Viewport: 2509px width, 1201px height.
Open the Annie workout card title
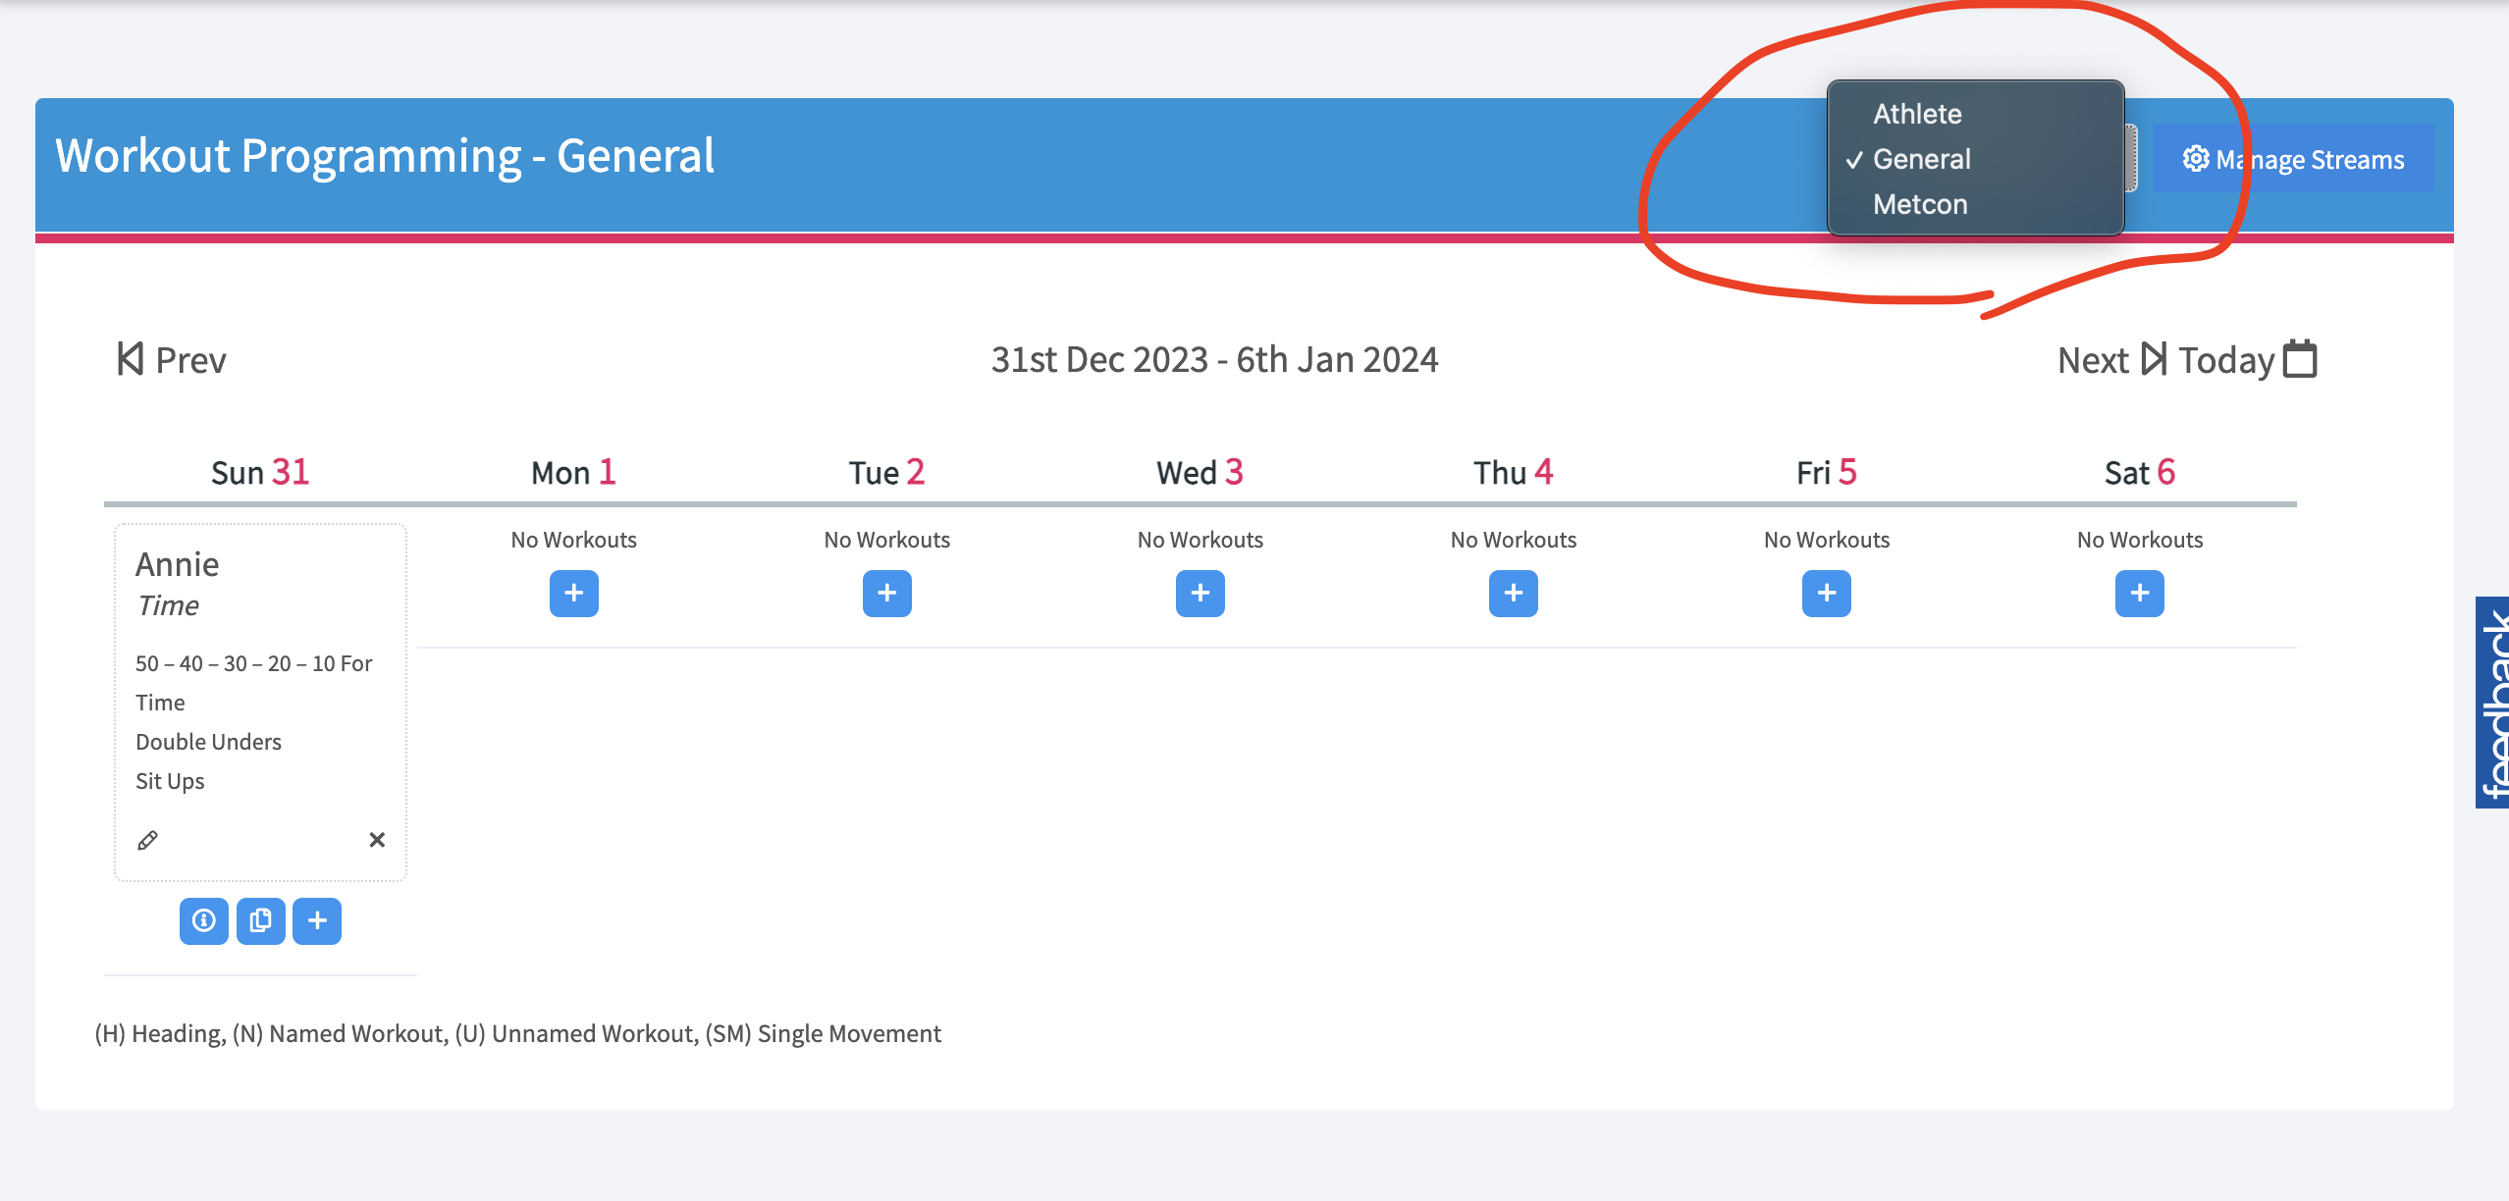pos(177,564)
